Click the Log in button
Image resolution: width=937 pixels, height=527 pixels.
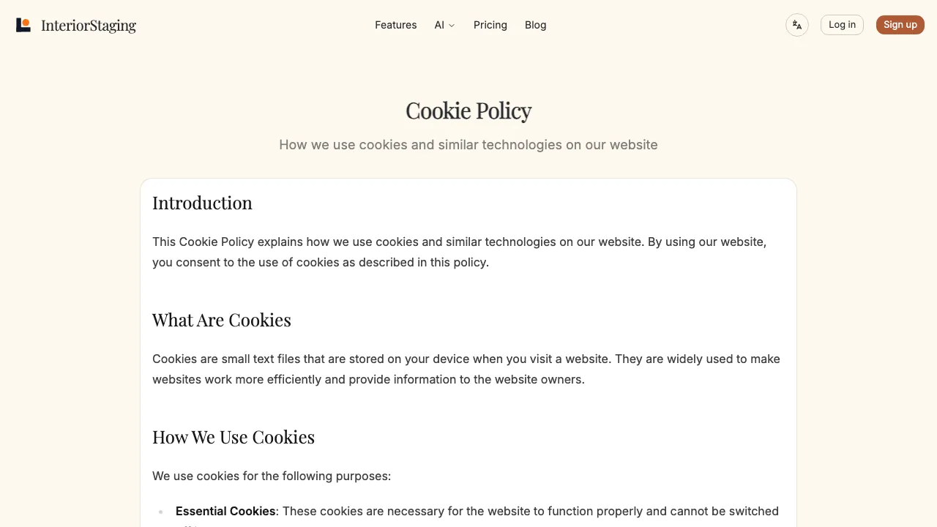pyautogui.click(x=842, y=25)
